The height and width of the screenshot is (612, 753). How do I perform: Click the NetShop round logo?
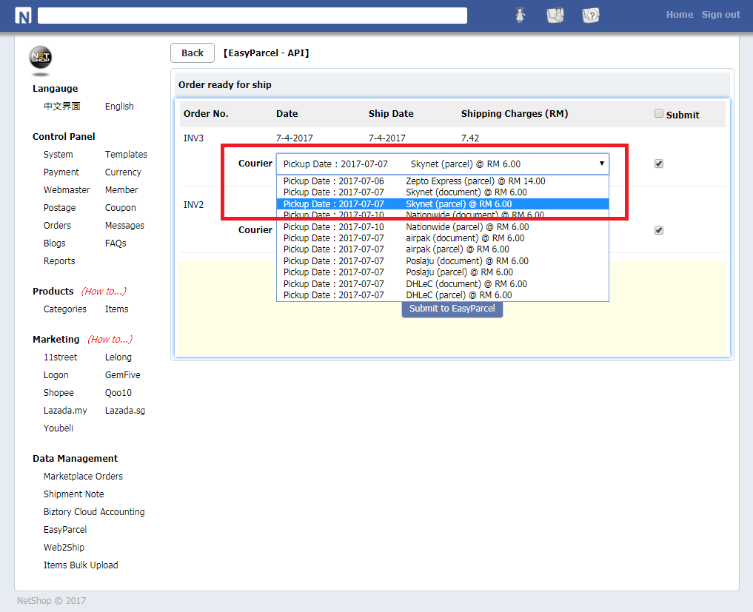pyautogui.click(x=40, y=58)
